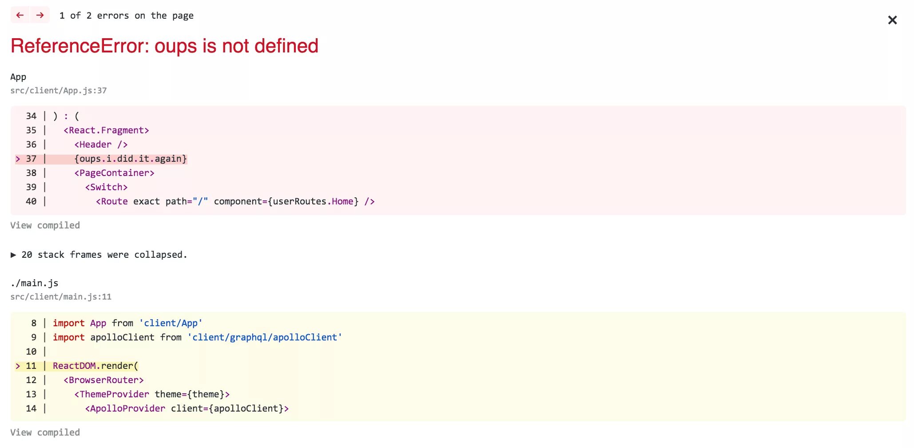Image resolution: width=914 pixels, height=448 pixels.
Task: Show the next error with right arrow
Action: (x=40, y=15)
